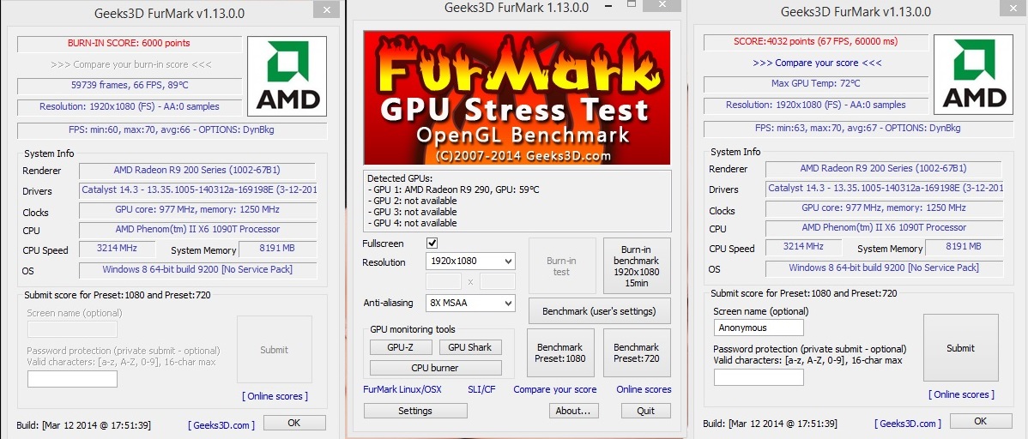Open the GPU-Z monitoring tool
1028x439 pixels.
[401, 347]
